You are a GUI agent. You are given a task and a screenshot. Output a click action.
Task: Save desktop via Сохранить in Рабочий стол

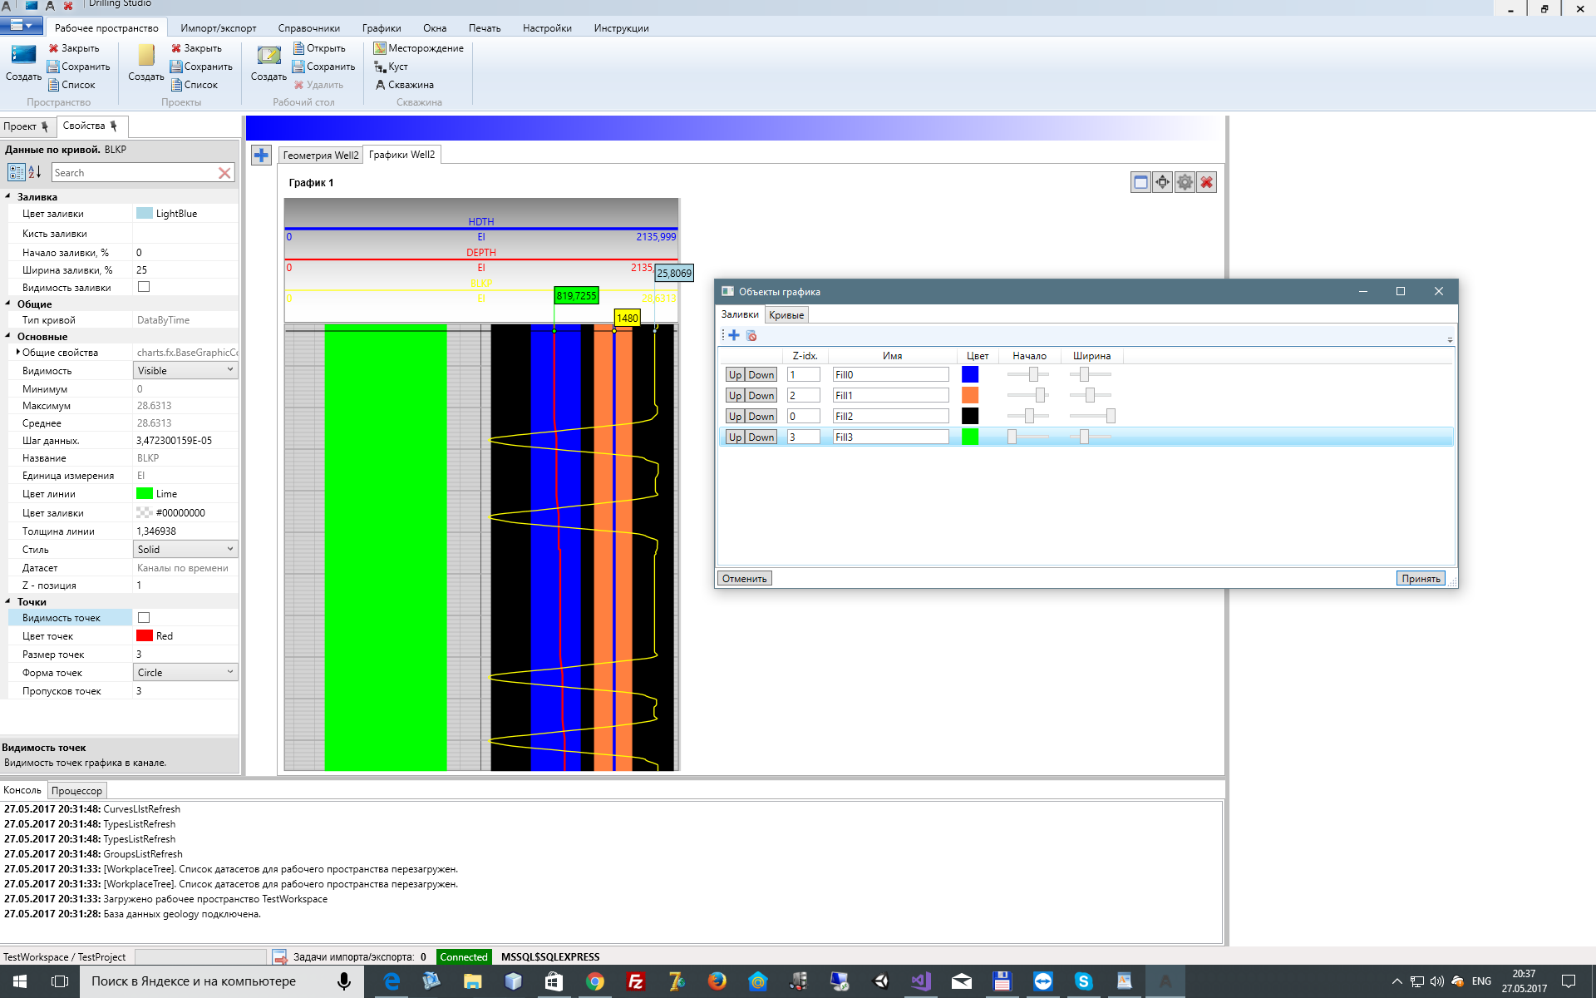click(324, 67)
